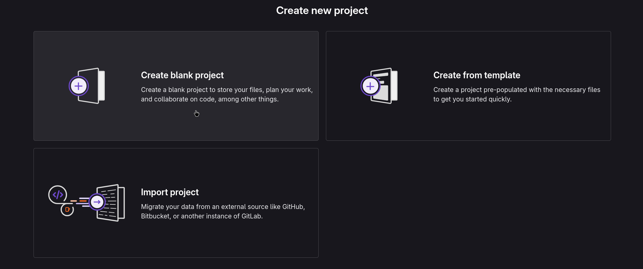
Task: Click "GitHub" in the import description
Action: [293, 207]
